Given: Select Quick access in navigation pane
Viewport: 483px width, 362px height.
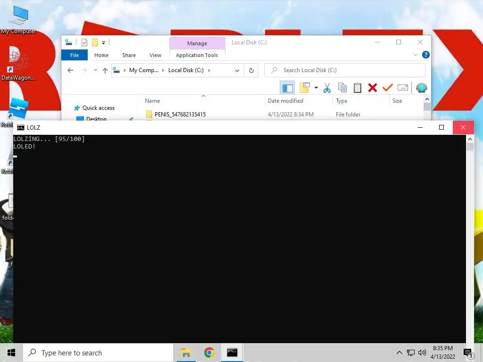Looking at the screenshot, I should pyautogui.click(x=99, y=108).
